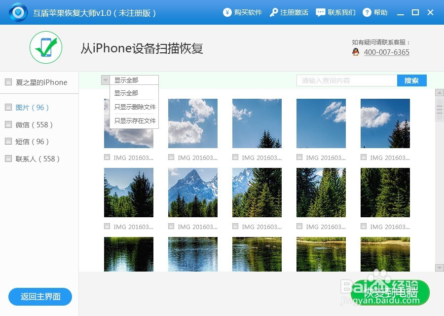Click the 搜索 search button
Image resolution: width=444 pixels, height=316 pixels.
coord(412,80)
